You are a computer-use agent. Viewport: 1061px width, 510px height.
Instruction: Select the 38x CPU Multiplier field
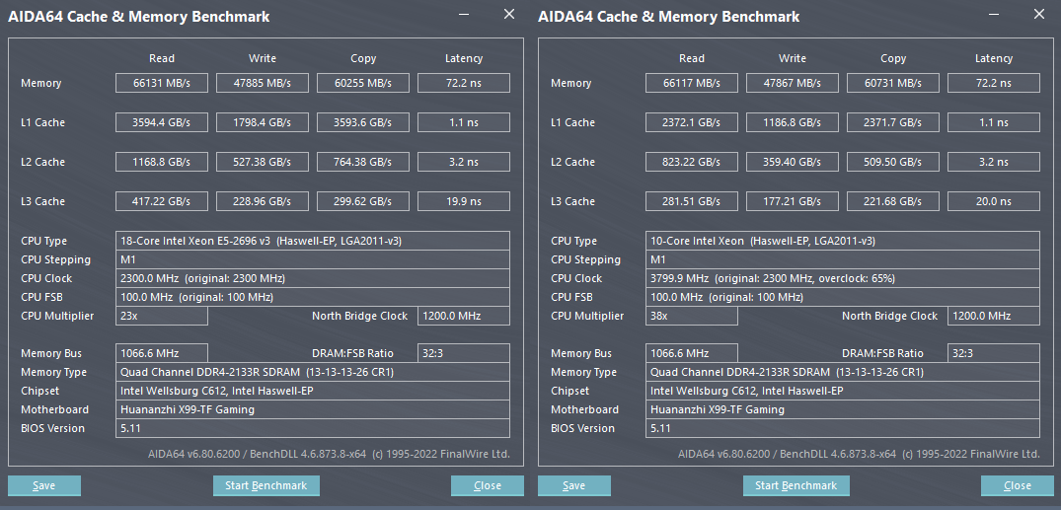692,316
